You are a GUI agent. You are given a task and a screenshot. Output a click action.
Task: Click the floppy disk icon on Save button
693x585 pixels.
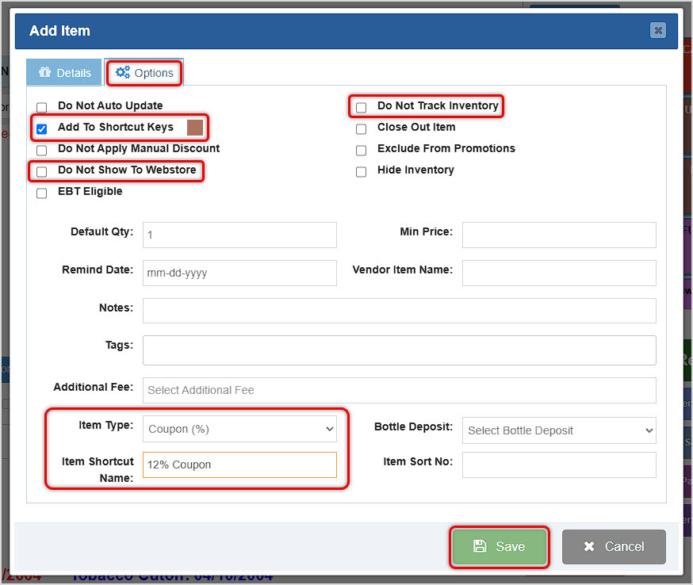tap(480, 546)
